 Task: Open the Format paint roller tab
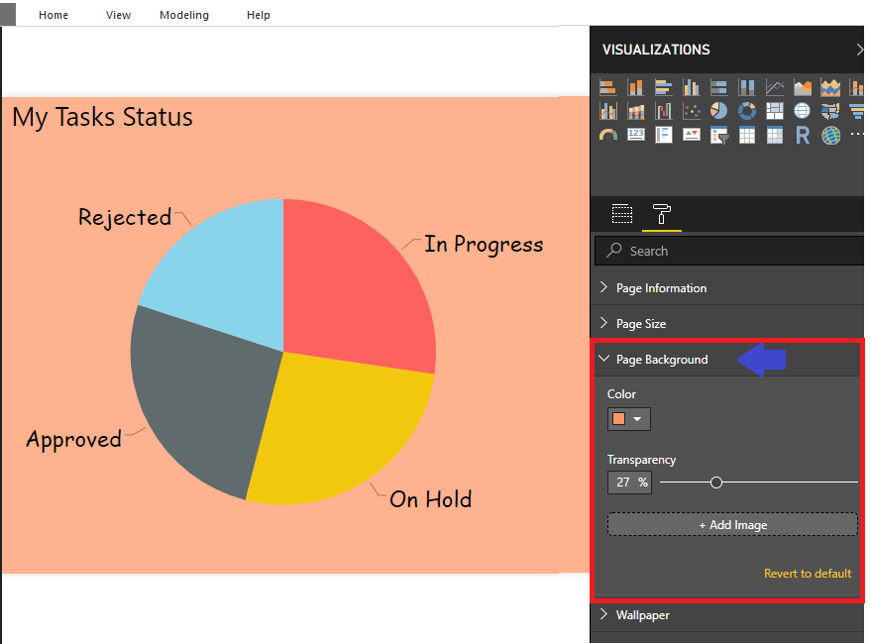[x=661, y=214]
